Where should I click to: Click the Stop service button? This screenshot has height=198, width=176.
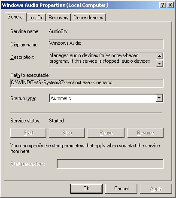click(67, 133)
